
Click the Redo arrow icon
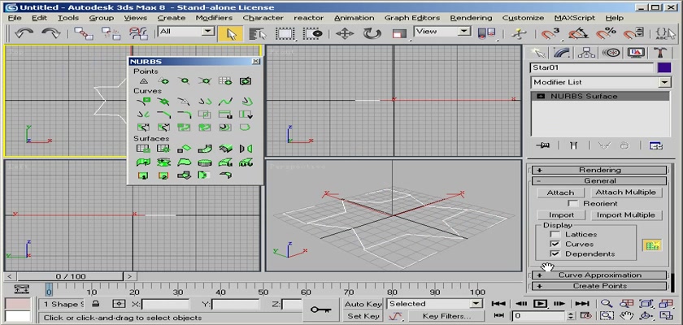[x=50, y=33]
